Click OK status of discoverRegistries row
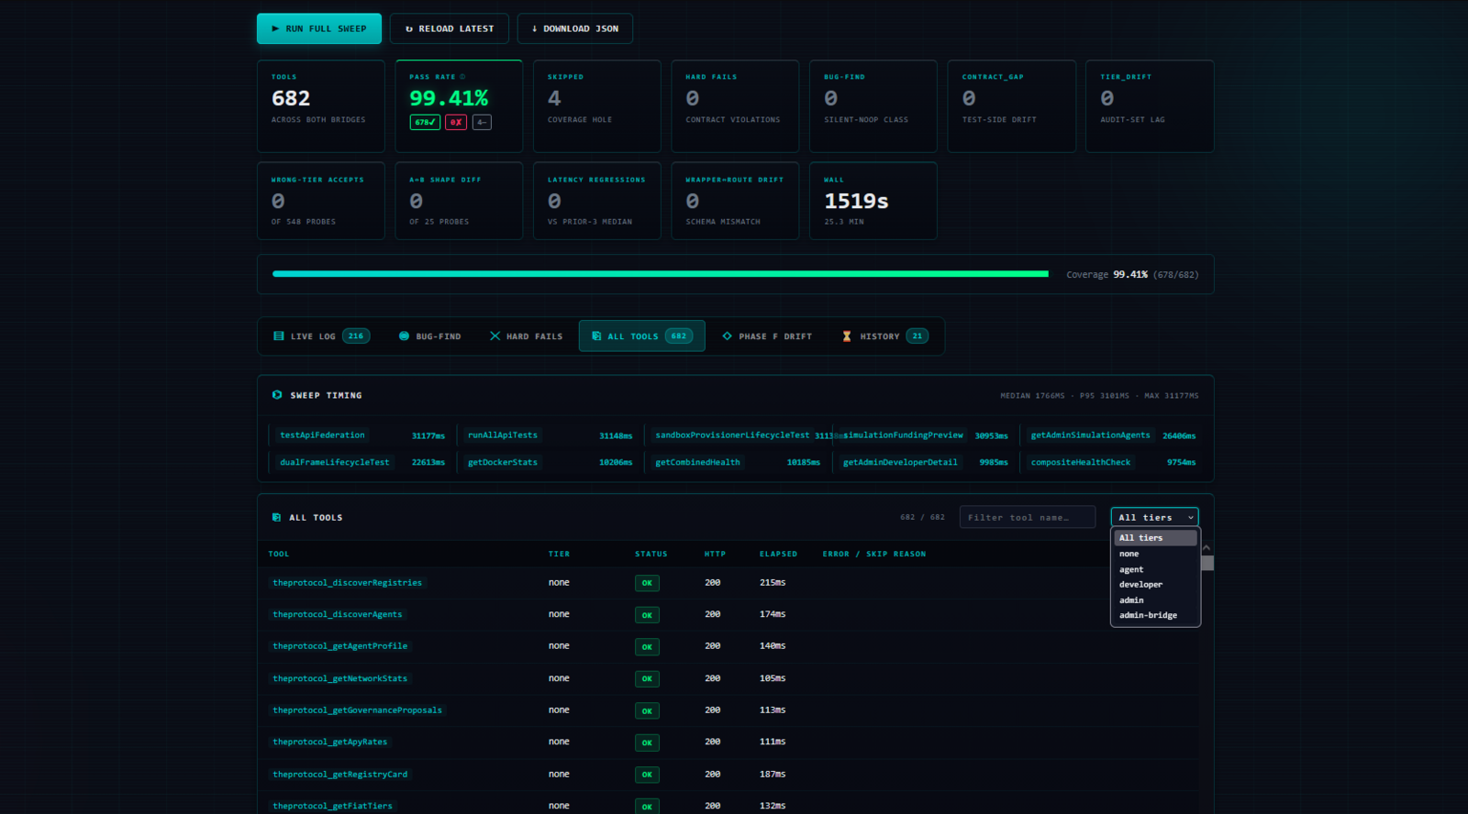The height and width of the screenshot is (814, 1468). coord(647,583)
